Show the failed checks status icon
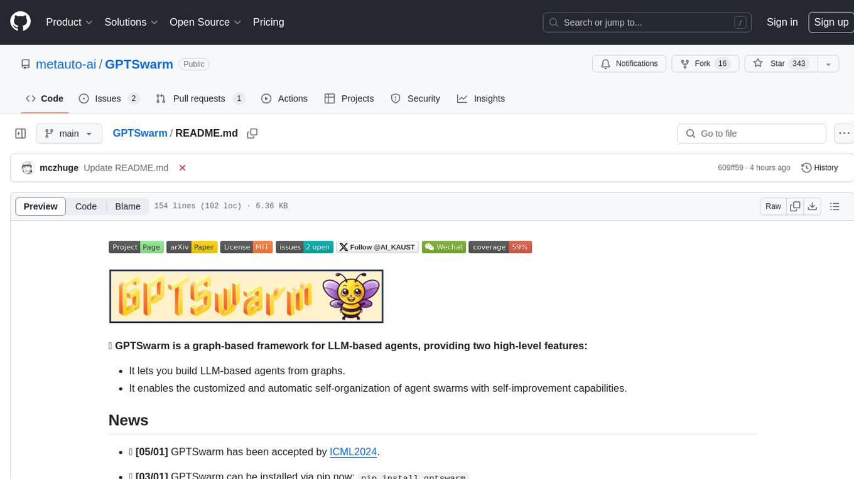This screenshot has width=854, height=479. click(x=182, y=168)
